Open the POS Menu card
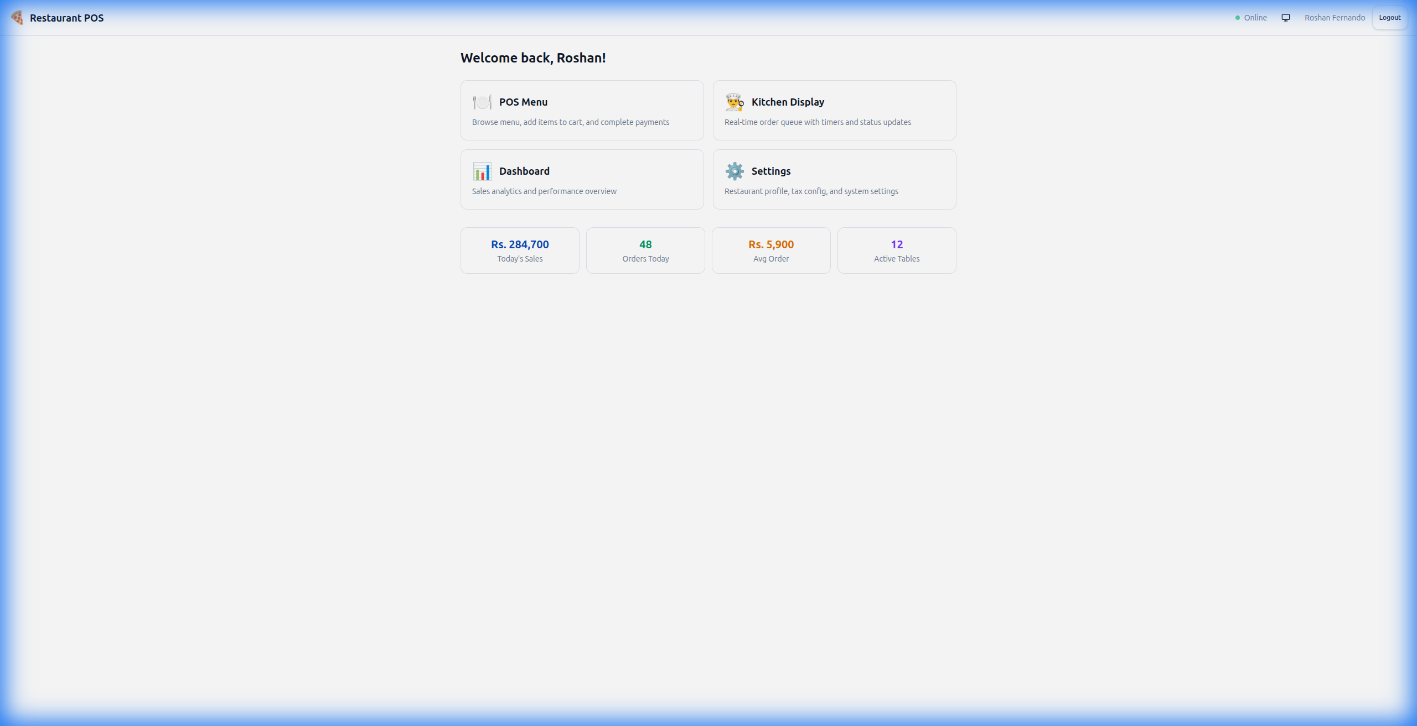This screenshot has width=1417, height=726. (582, 110)
